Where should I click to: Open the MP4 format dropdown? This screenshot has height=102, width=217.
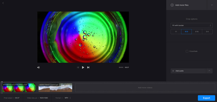(x=68, y=98)
